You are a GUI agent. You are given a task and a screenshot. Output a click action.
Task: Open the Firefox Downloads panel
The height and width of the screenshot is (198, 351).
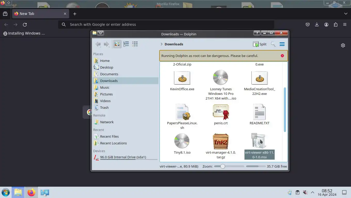(317, 24)
